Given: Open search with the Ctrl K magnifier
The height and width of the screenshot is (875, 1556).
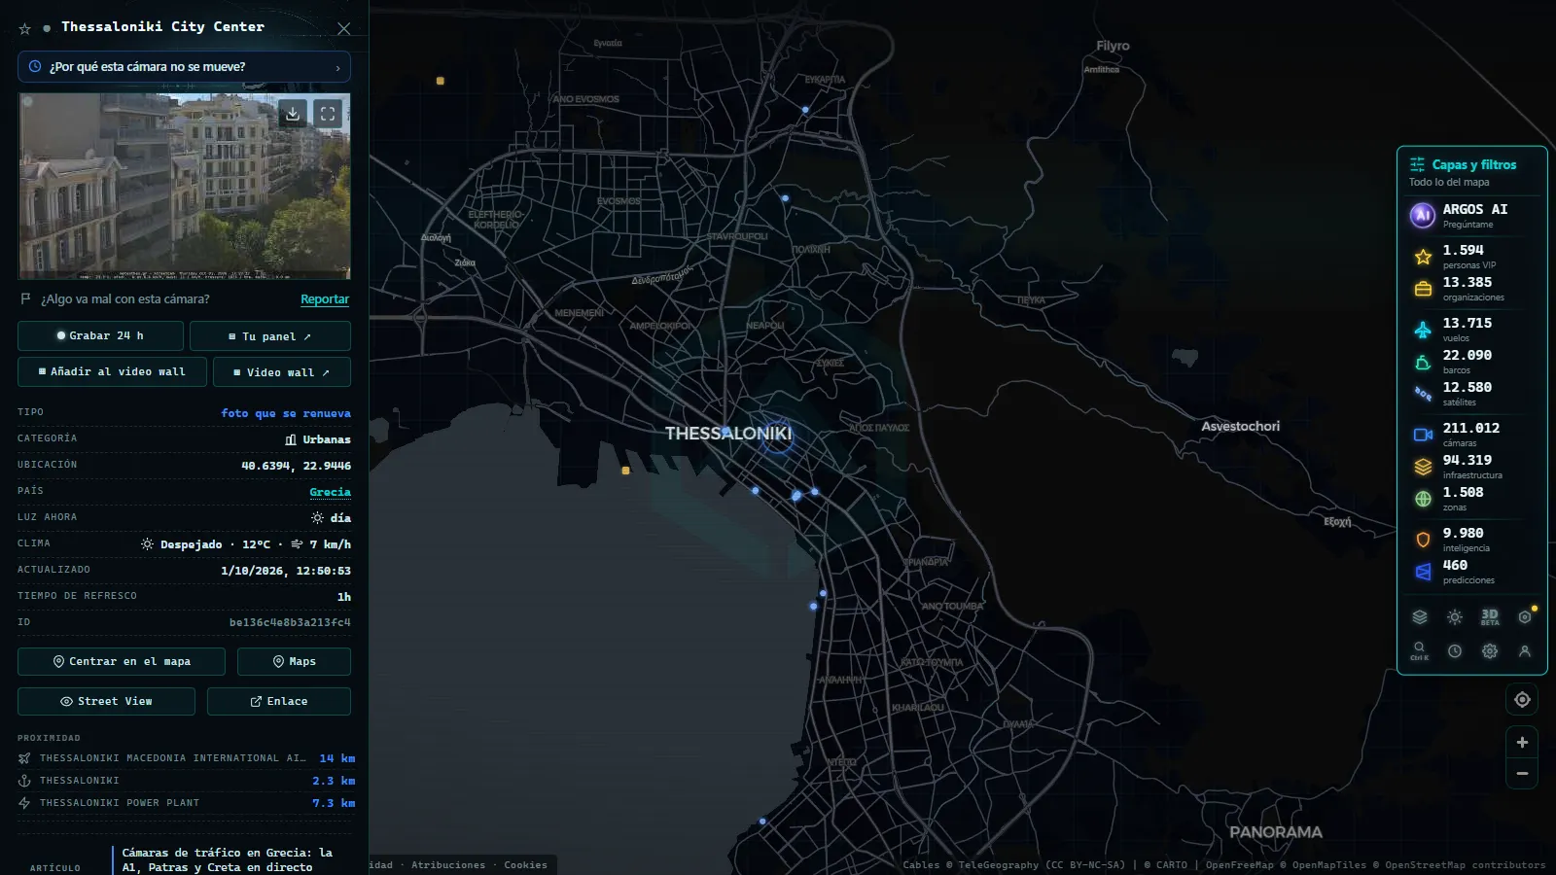Looking at the screenshot, I should click(1420, 650).
